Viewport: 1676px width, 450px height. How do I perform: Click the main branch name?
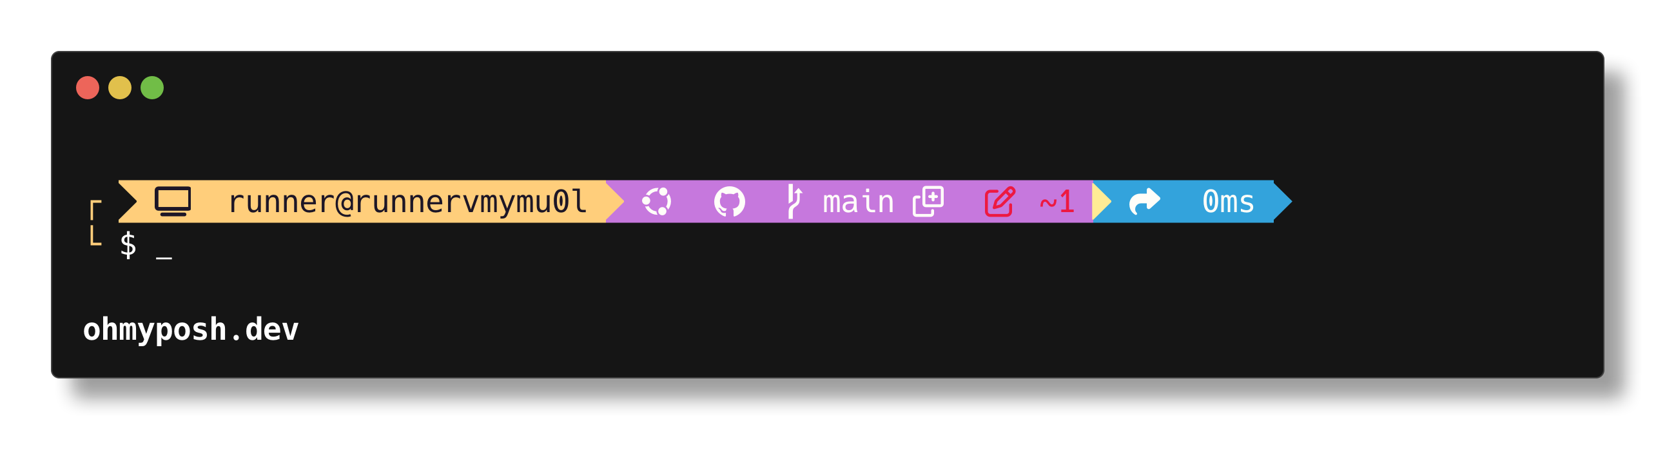[858, 202]
